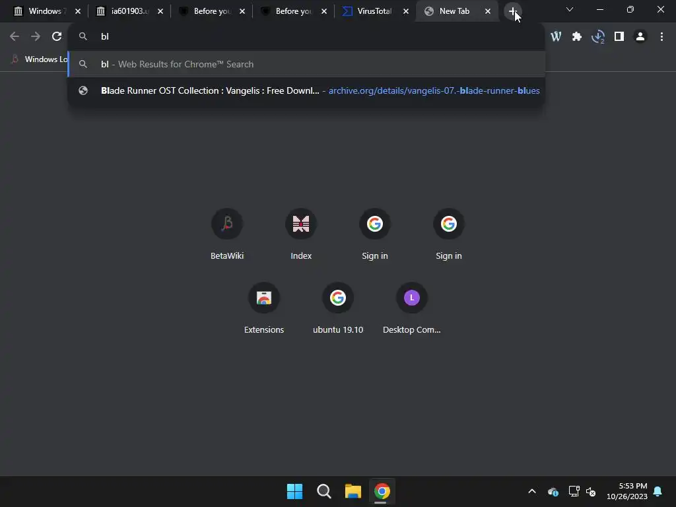Click the muted volume tray icon

click(x=591, y=491)
